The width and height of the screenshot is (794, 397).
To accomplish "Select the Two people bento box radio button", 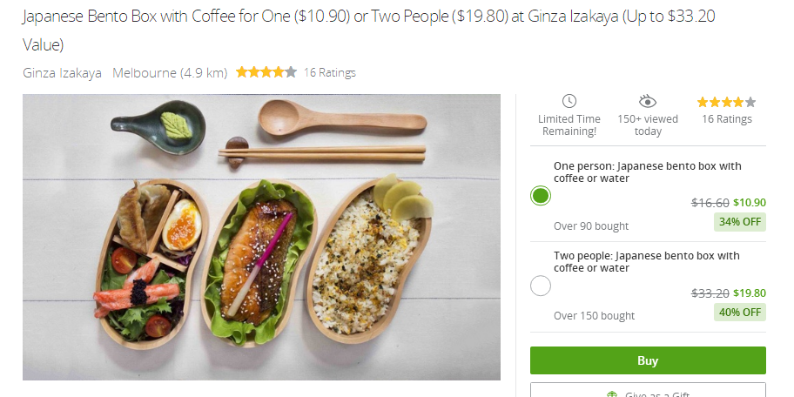I will tap(541, 286).
